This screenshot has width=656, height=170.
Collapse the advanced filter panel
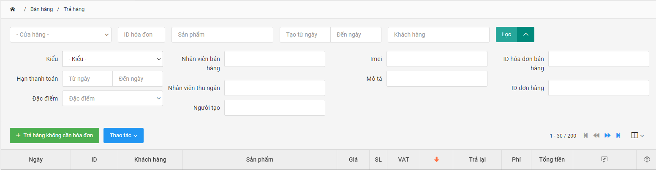(x=526, y=35)
